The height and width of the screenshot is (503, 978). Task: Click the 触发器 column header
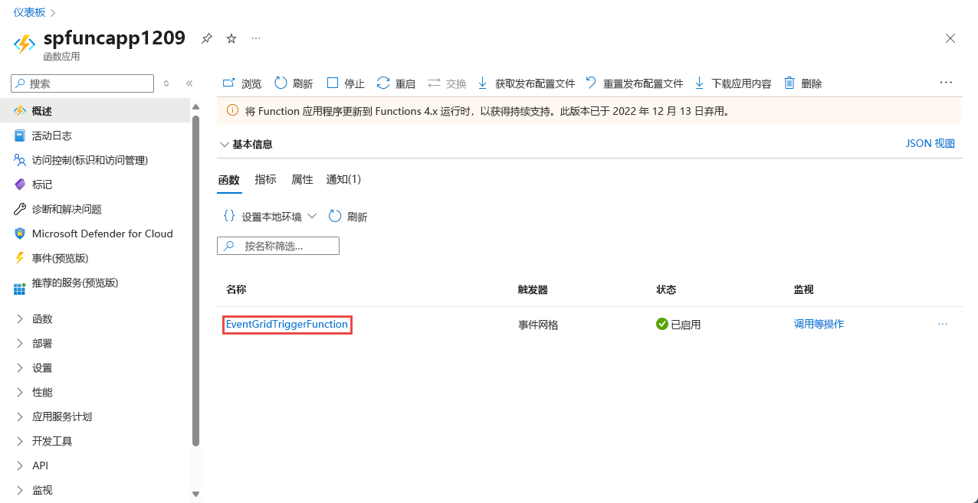533,289
